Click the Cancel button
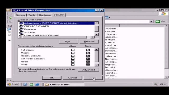The height and width of the screenshot is (95, 169). tap(72, 78)
